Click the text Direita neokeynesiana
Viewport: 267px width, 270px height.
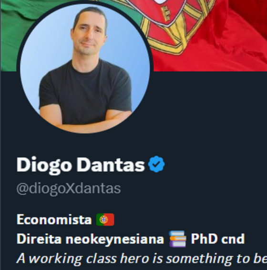(90, 239)
